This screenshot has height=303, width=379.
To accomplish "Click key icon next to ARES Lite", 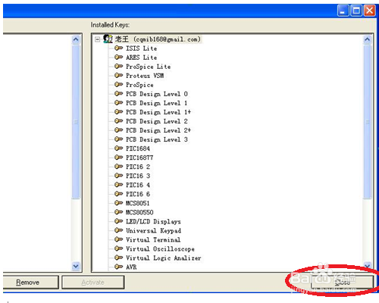I will coord(118,57).
